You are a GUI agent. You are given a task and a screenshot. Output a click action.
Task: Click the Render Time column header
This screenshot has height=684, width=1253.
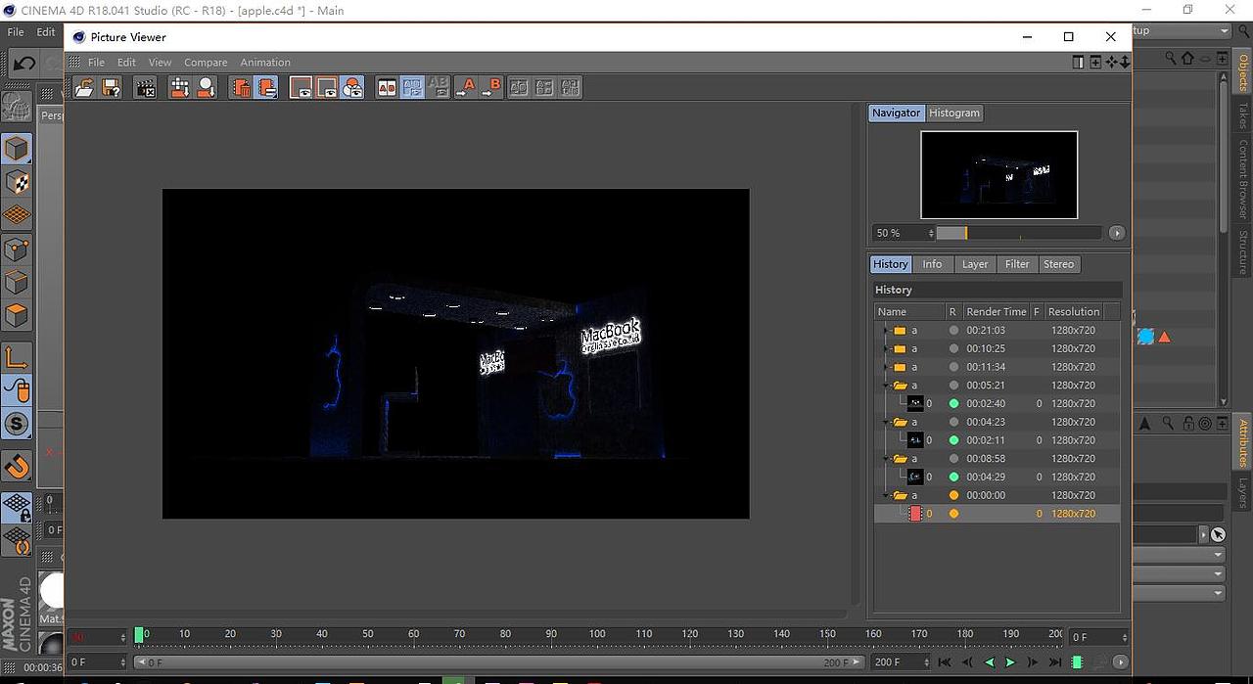click(x=996, y=311)
